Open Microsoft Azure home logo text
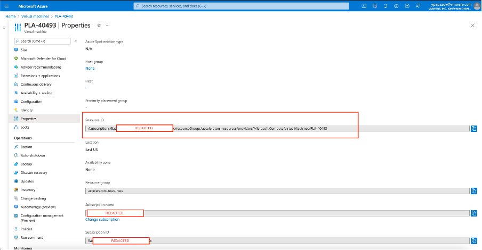 tap(33, 6)
